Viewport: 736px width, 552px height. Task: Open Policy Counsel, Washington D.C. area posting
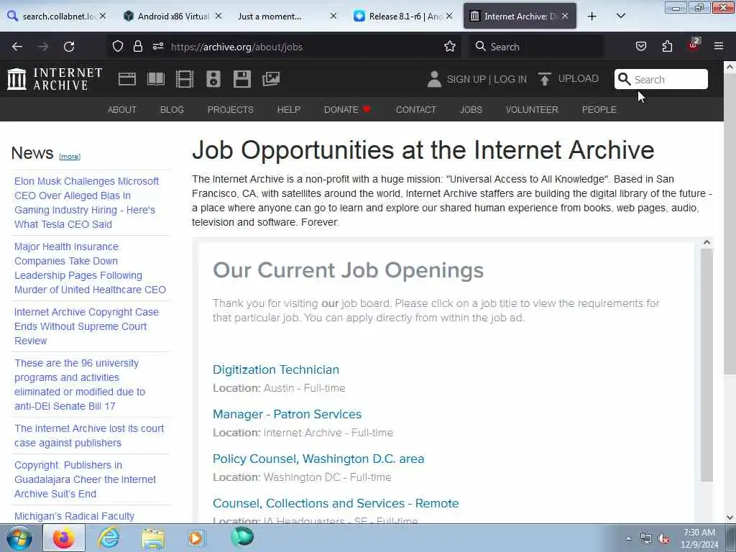pyautogui.click(x=318, y=459)
